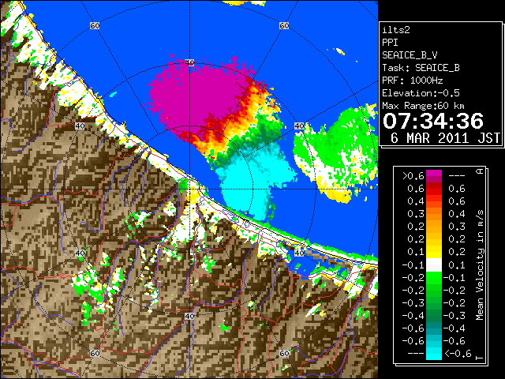Pick the red swatch in the velocity legend
Image resolution: width=505 pixels, height=379 pixels.
434,190
